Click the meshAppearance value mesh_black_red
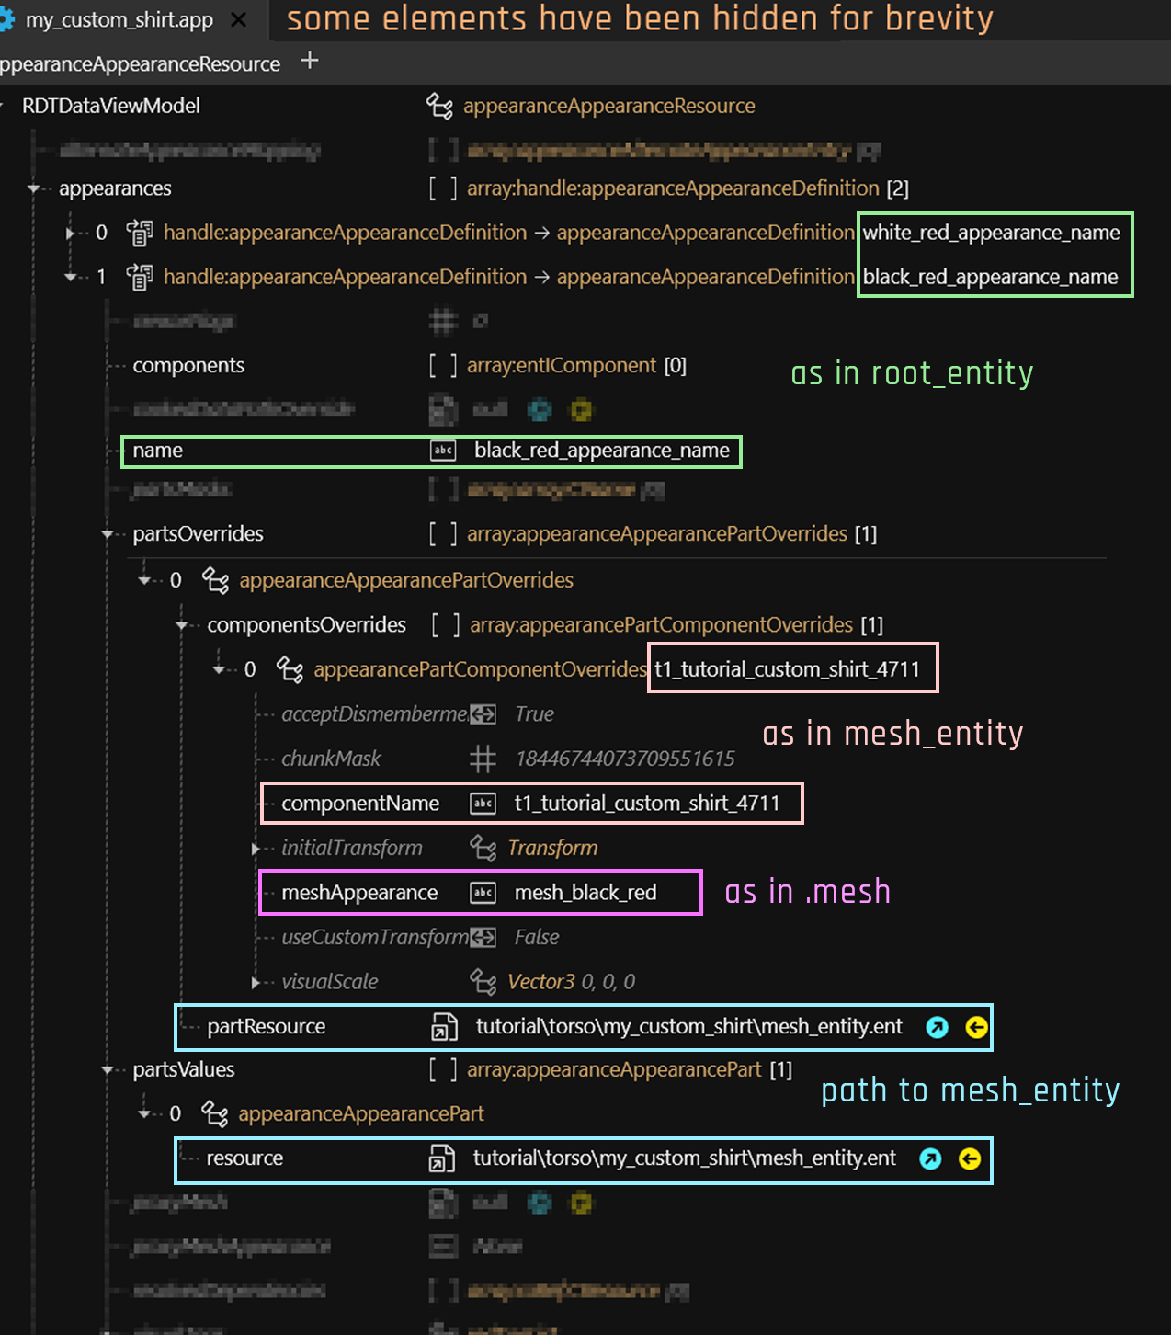 pyautogui.click(x=585, y=893)
